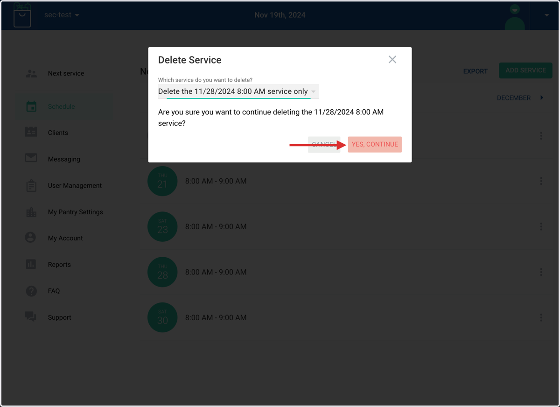
Task: Click the DECEMBER month label
Action: pyautogui.click(x=514, y=98)
